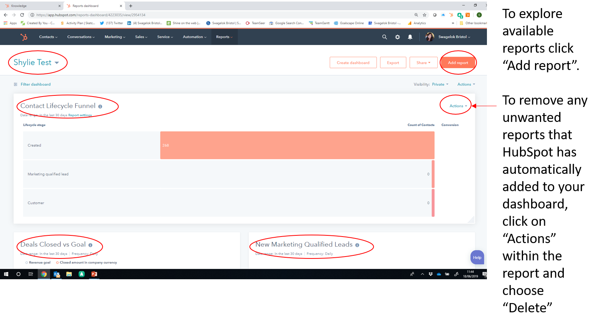Open Outlook from the taskbar
This screenshot has width=598, height=325.
[x=57, y=274]
